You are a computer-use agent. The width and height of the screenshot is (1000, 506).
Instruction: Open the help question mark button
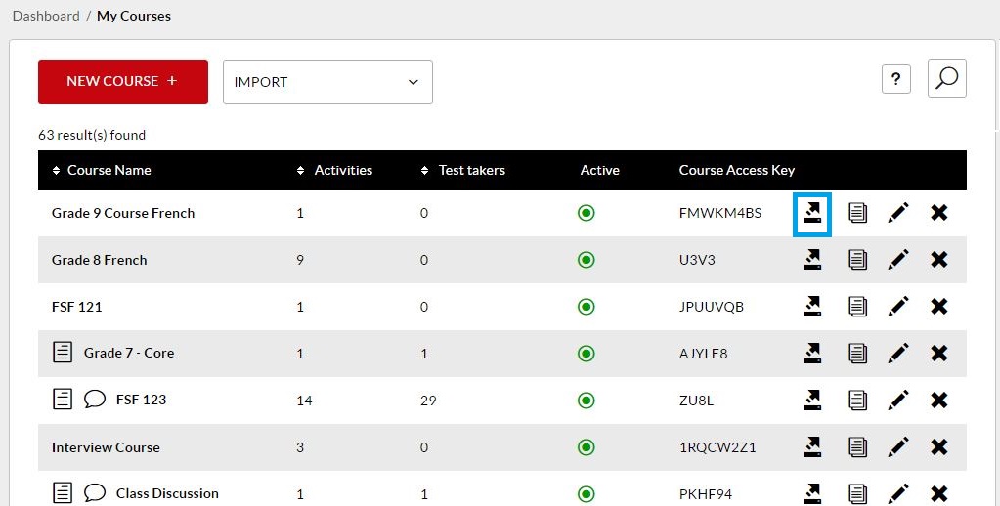(x=896, y=79)
